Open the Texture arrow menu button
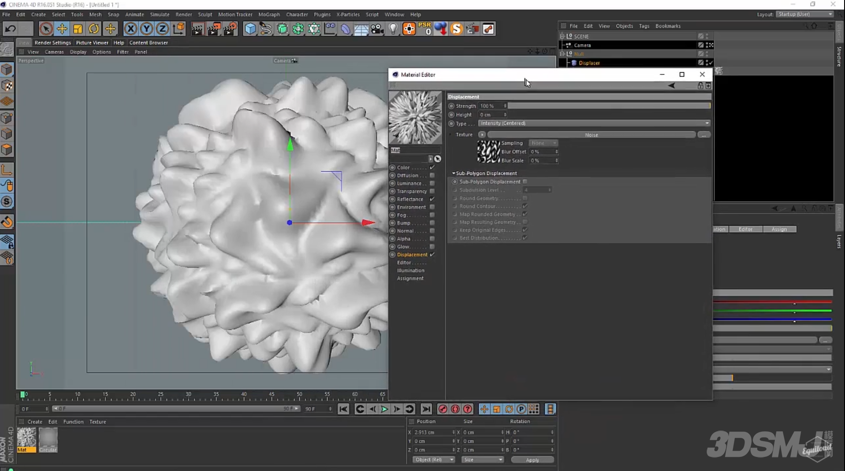This screenshot has height=471, width=845. coord(482,135)
